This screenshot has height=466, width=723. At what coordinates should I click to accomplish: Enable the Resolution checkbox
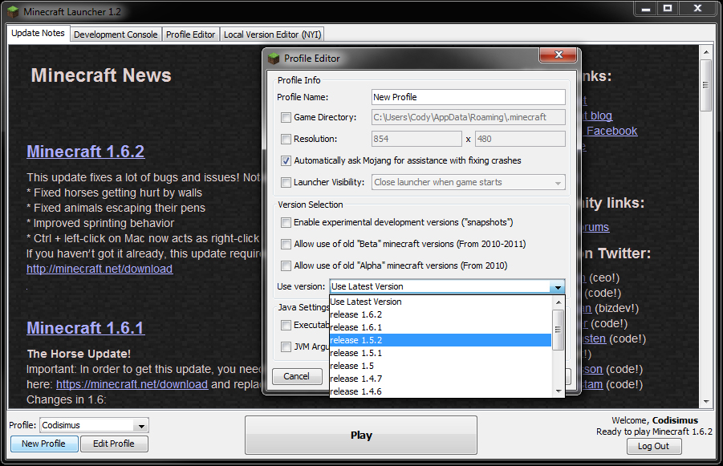[286, 140]
